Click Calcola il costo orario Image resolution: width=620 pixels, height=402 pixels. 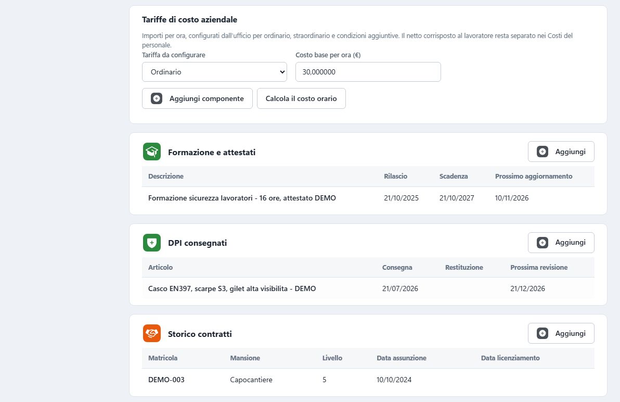[x=301, y=98]
